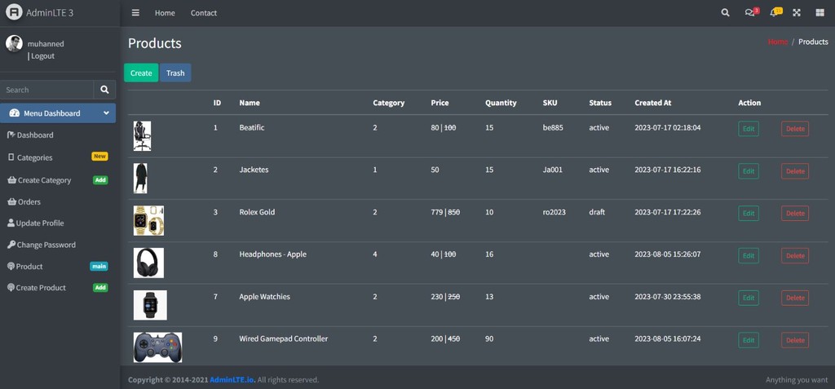Click the Jacketes product thumbnail
The image size is (835, 389).
coord(140,178)
